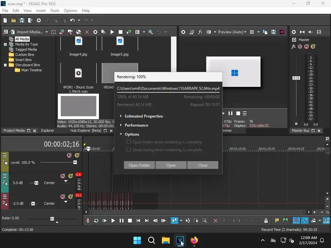
Task: Open the Overlays dropdown arrow next to the grid
Action: (x=258, y=32)
